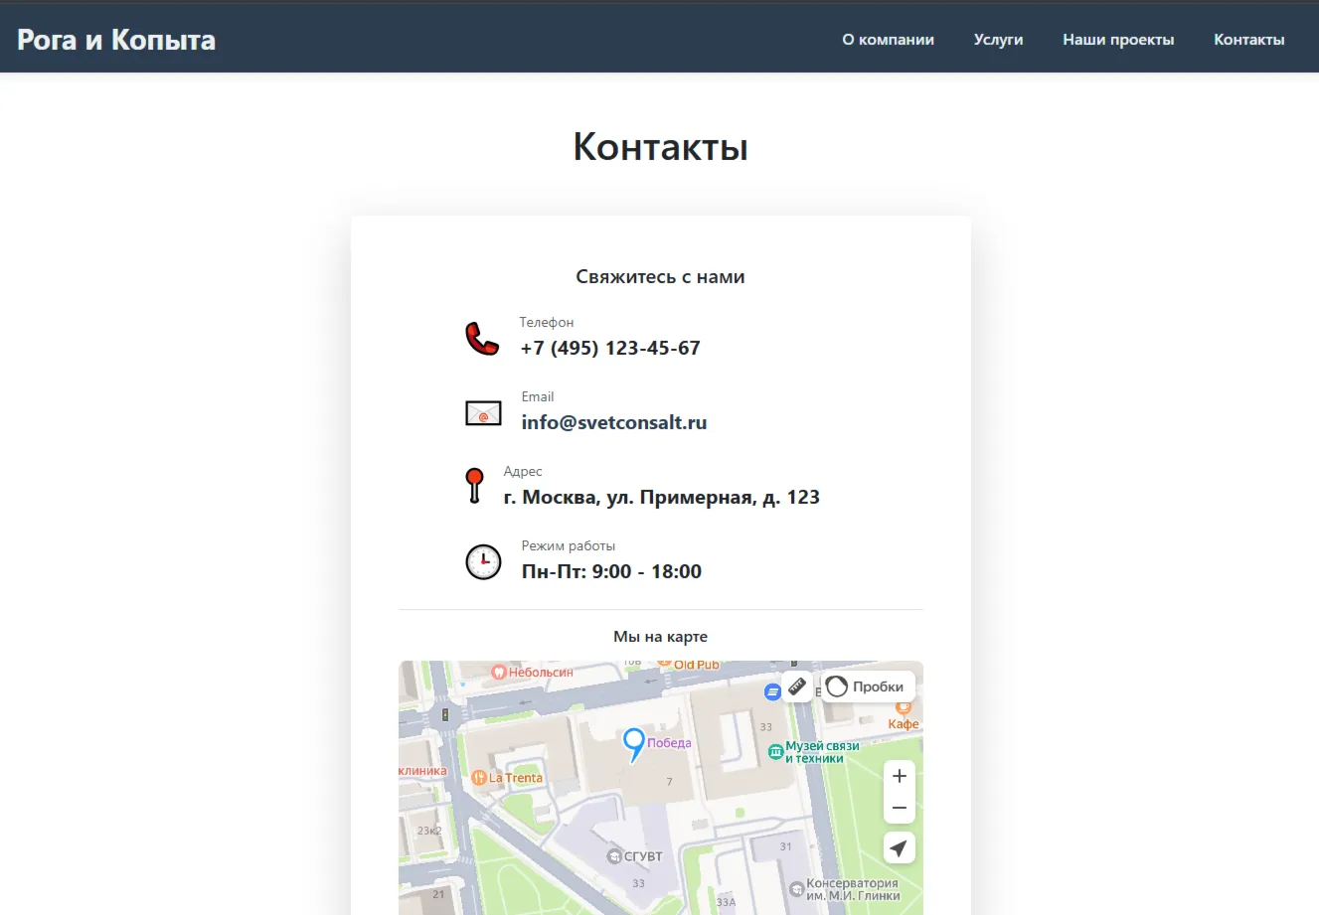This screenshot has height=915, width=1319.
Task: Click the blue Победа map marker
Action: (x=634, y=744)
